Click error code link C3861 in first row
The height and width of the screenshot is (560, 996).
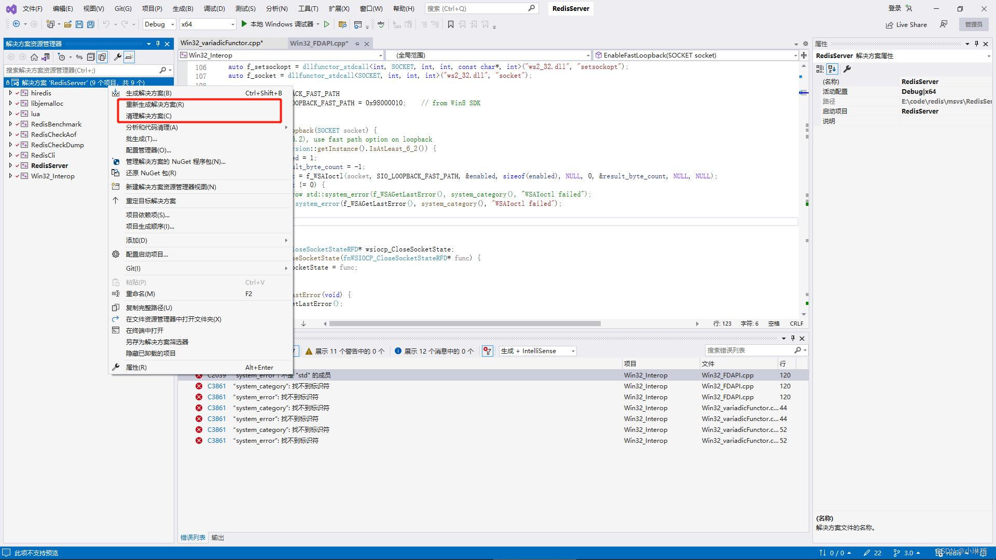point(216,386)
